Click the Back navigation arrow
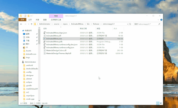This screenshot has height=108, width=178. (x=21, y=24)
